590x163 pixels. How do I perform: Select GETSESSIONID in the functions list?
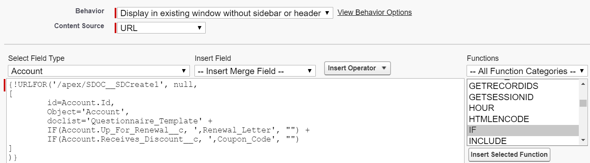[x=523, y=97]
